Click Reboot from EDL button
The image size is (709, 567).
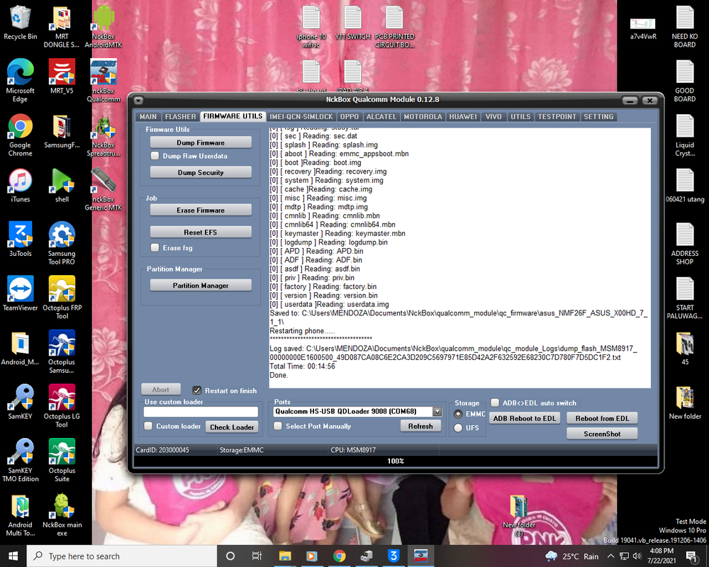pos(602,418)
